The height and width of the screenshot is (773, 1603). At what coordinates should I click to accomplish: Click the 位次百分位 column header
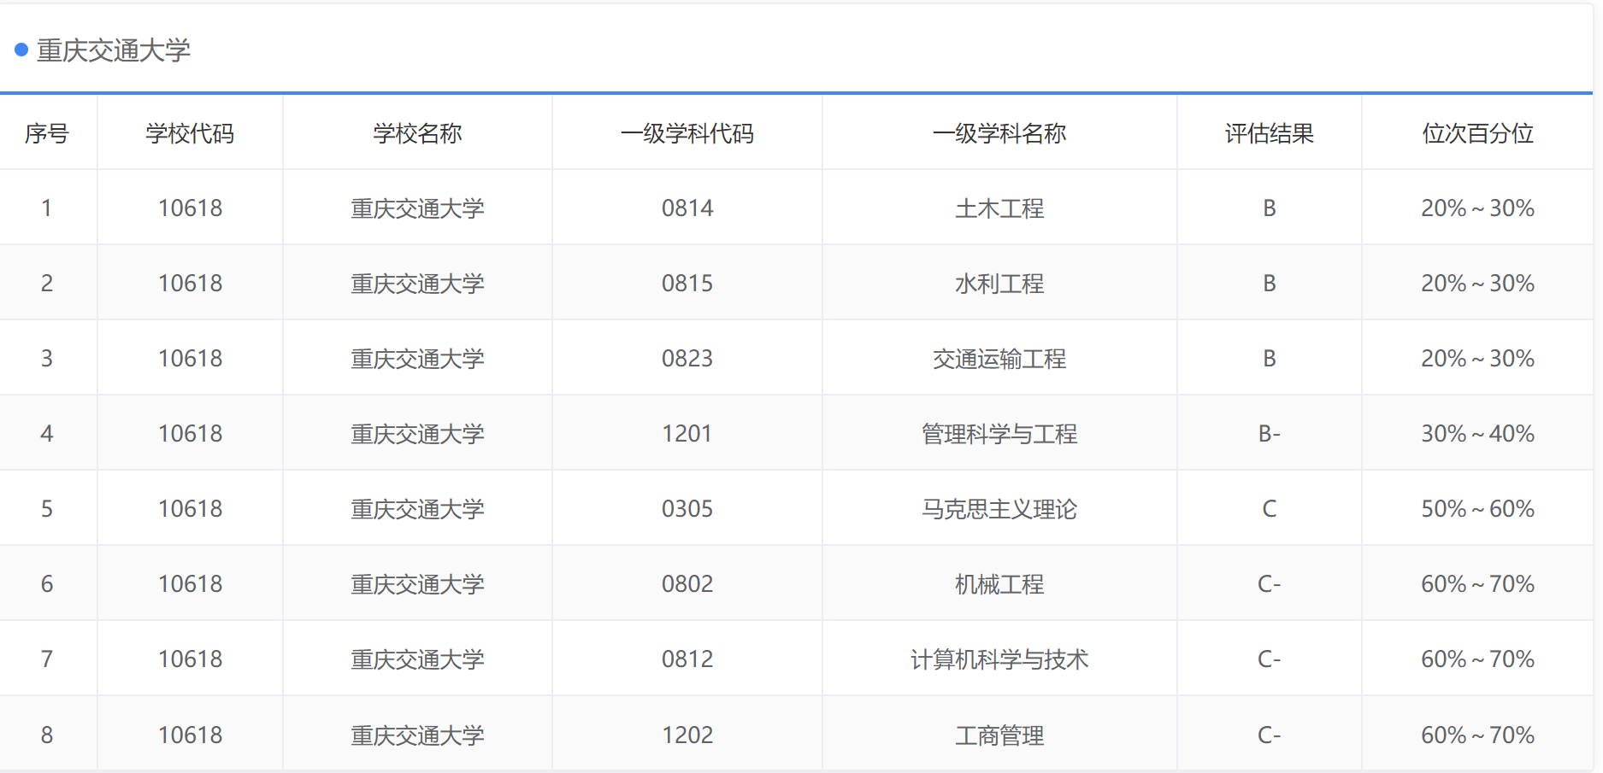(x=1476, y=133)
